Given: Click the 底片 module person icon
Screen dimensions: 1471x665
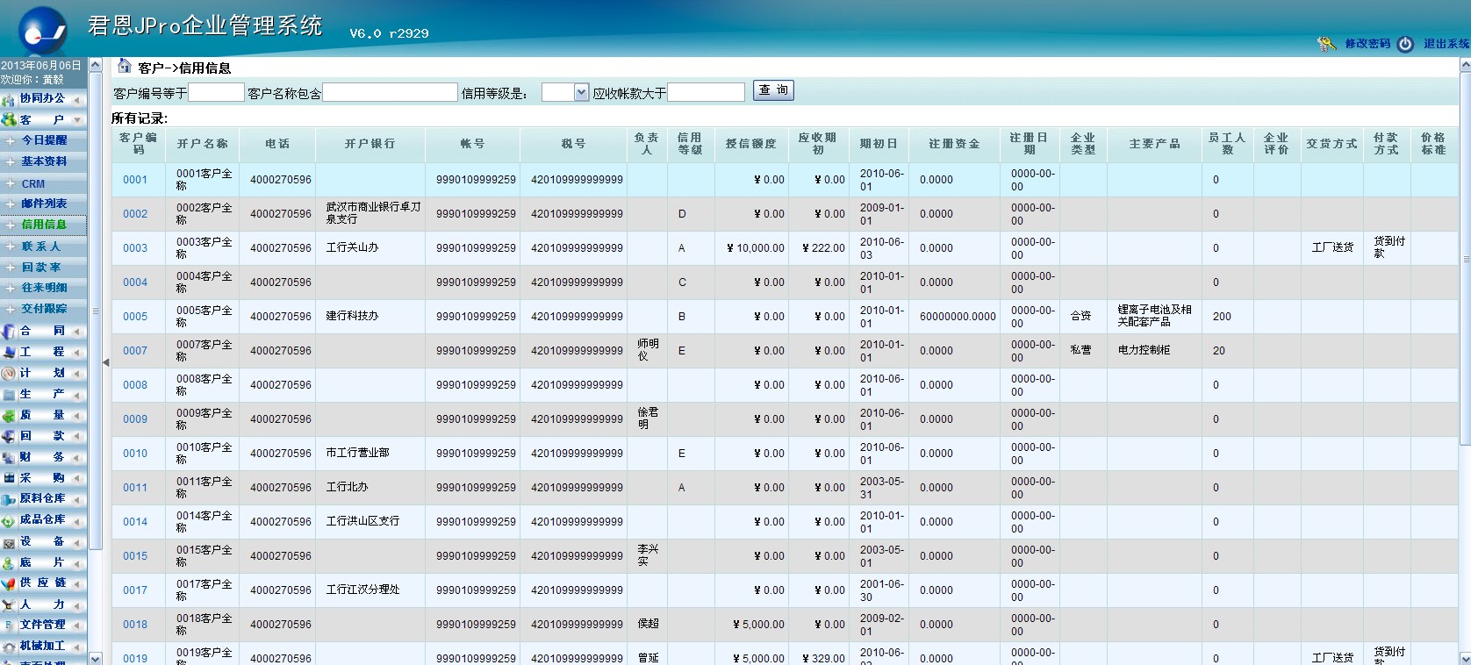Looking at the screenshot, I should point(8,562).
